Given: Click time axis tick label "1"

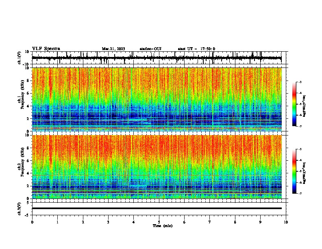Looking at the screenshot, I should click(x=57, y=222).
